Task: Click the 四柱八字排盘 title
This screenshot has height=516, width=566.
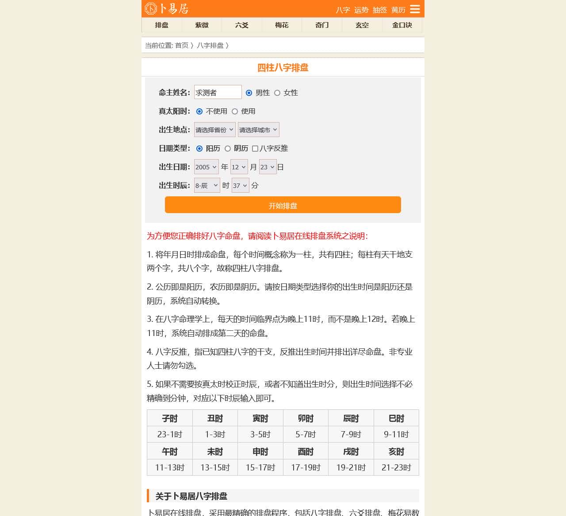Action: (x=283, y=68)
